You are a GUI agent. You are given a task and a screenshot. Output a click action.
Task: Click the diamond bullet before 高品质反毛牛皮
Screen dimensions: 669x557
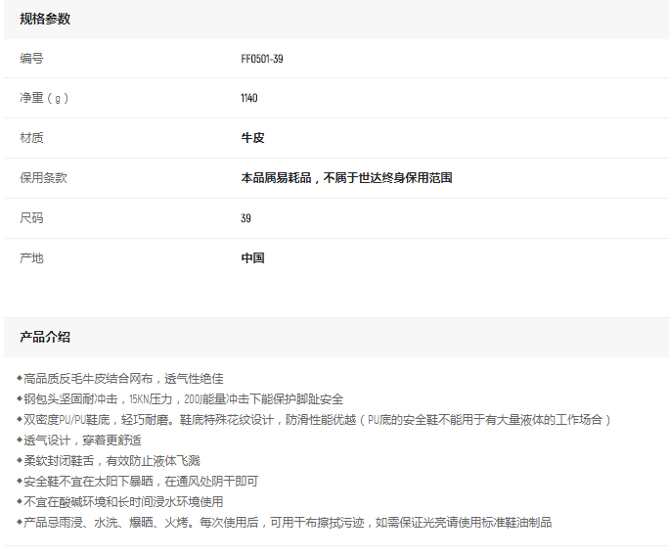[x=20, y=378]
